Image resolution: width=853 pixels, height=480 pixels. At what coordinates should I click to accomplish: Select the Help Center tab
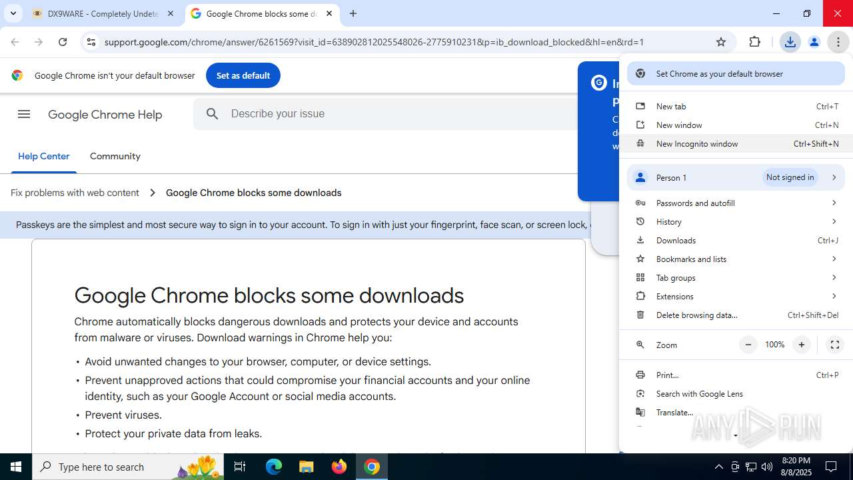[x=44, y=156]
